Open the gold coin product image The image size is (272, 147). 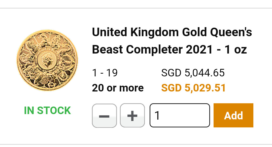click(x=47, y=60)
